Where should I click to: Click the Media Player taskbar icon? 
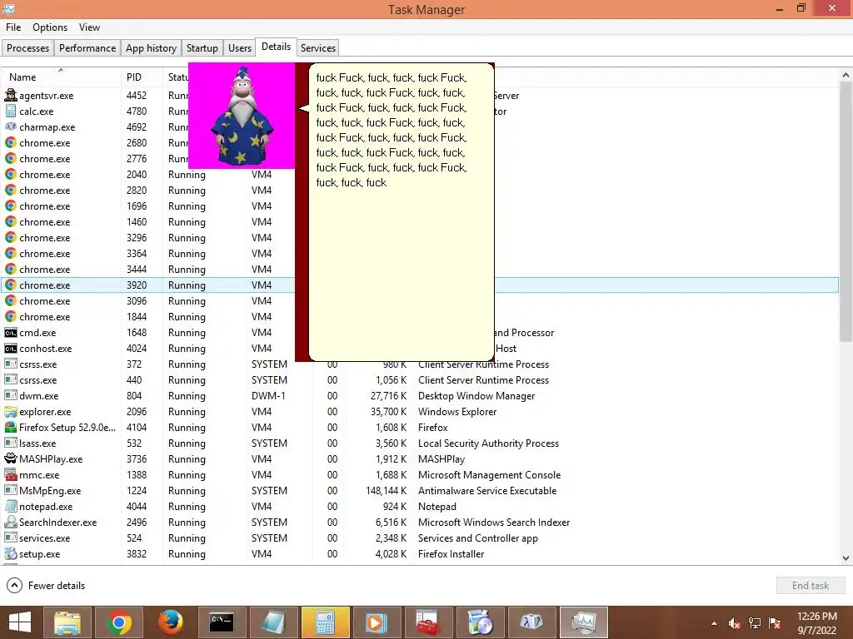tap(377, 622)
